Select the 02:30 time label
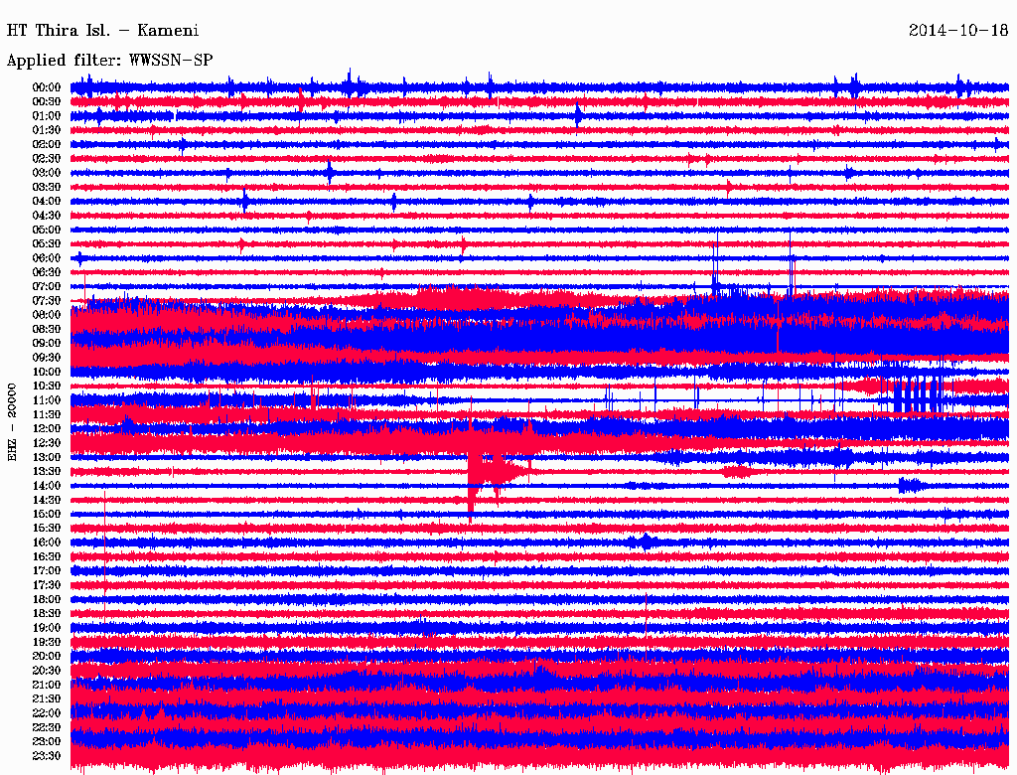Image resolution: width=1017 pixels, height=775 pixels. [47, 159]
